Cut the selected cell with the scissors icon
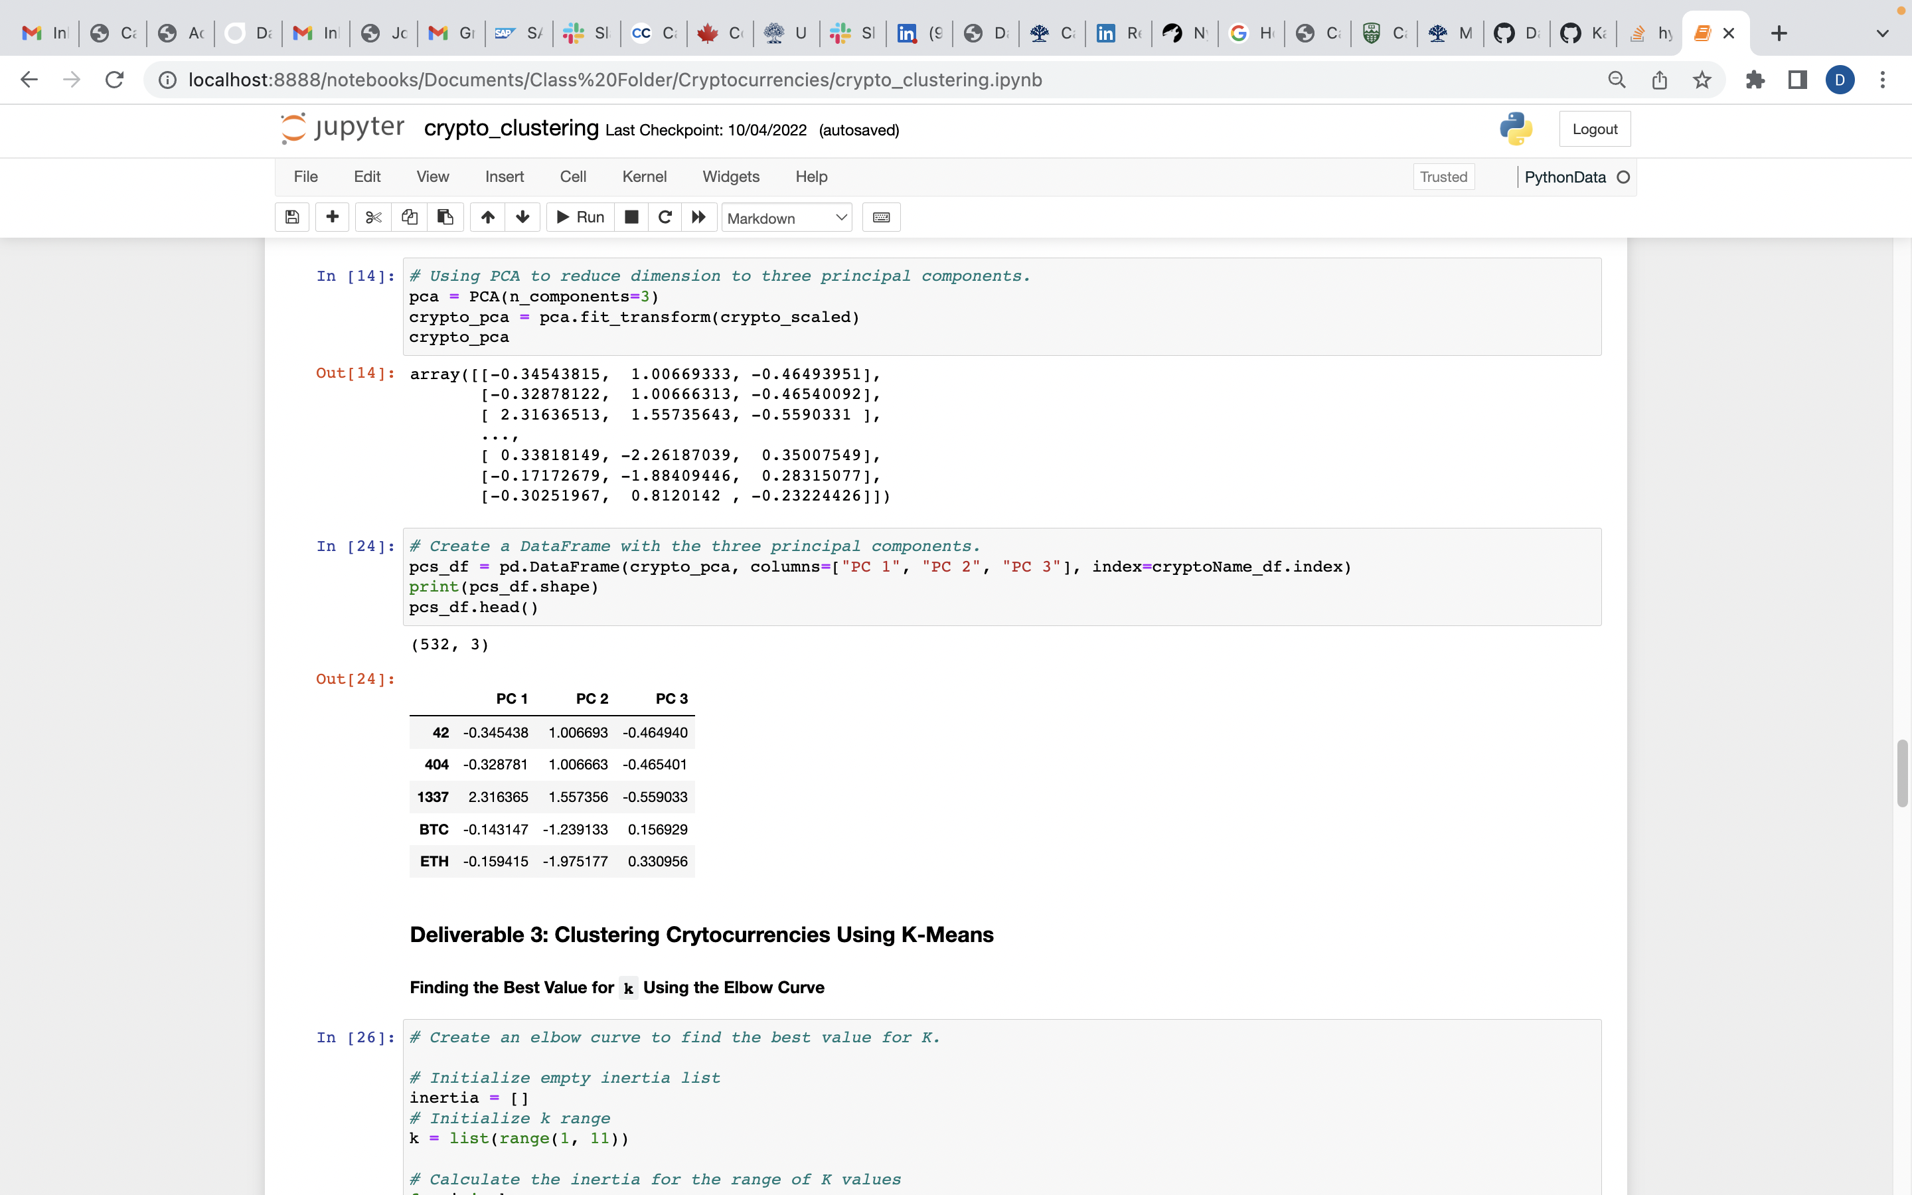The height and width of the screenshot is (1195, 1912). coord(373,216)
